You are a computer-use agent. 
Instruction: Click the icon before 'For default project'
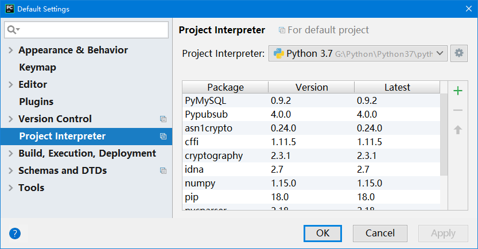coord(282,30)
